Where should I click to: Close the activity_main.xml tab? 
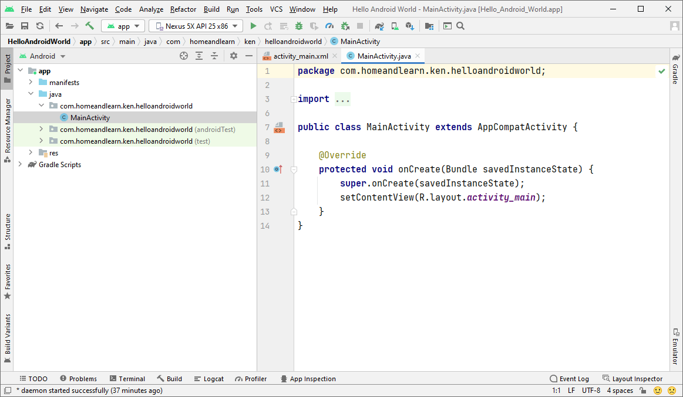[335, 56]
